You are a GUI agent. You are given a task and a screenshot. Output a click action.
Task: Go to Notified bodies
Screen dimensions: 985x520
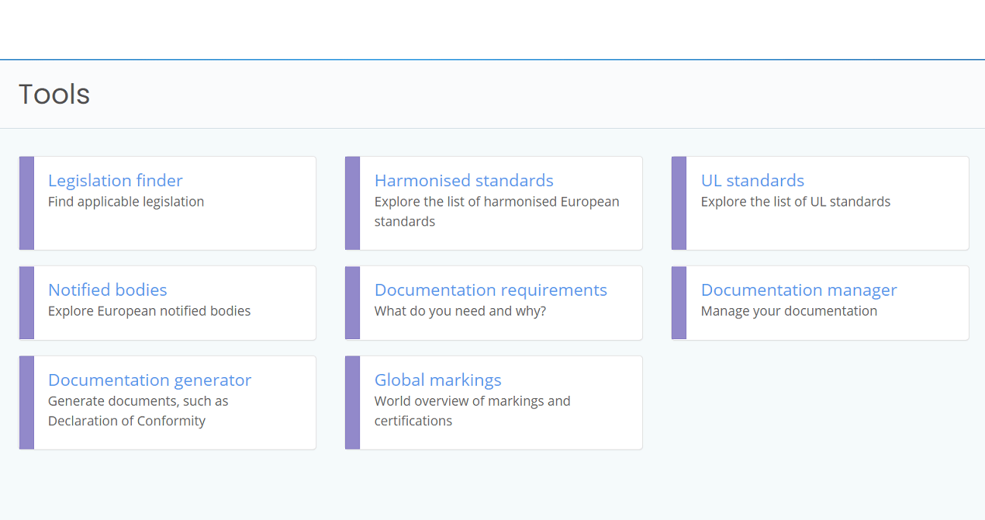[x=108, y=290]
